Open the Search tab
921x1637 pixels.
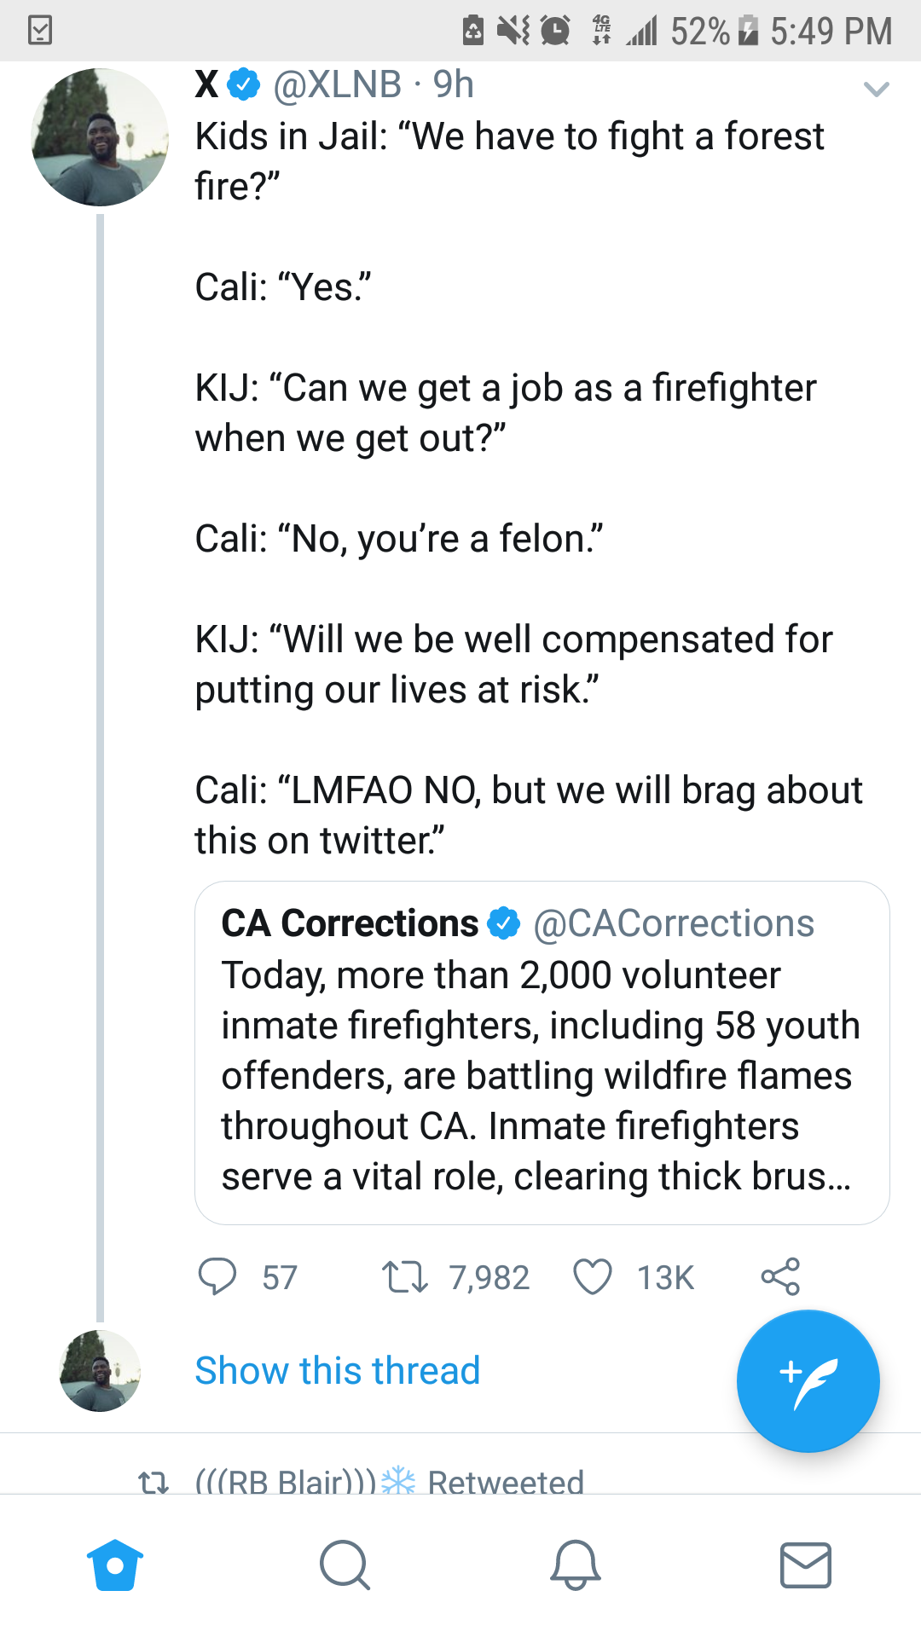pos(345,1565)
